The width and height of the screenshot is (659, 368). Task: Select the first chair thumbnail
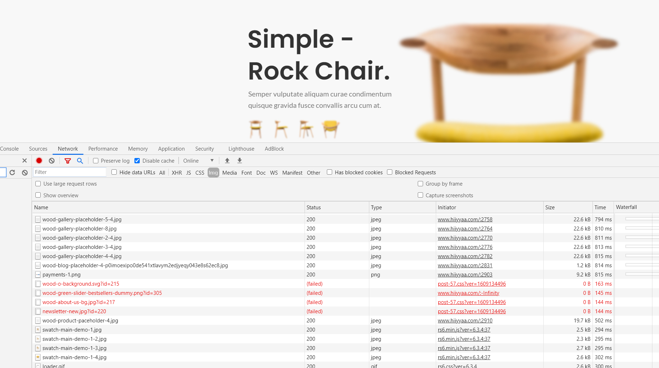pyautogui.click(x=255, y=129)
